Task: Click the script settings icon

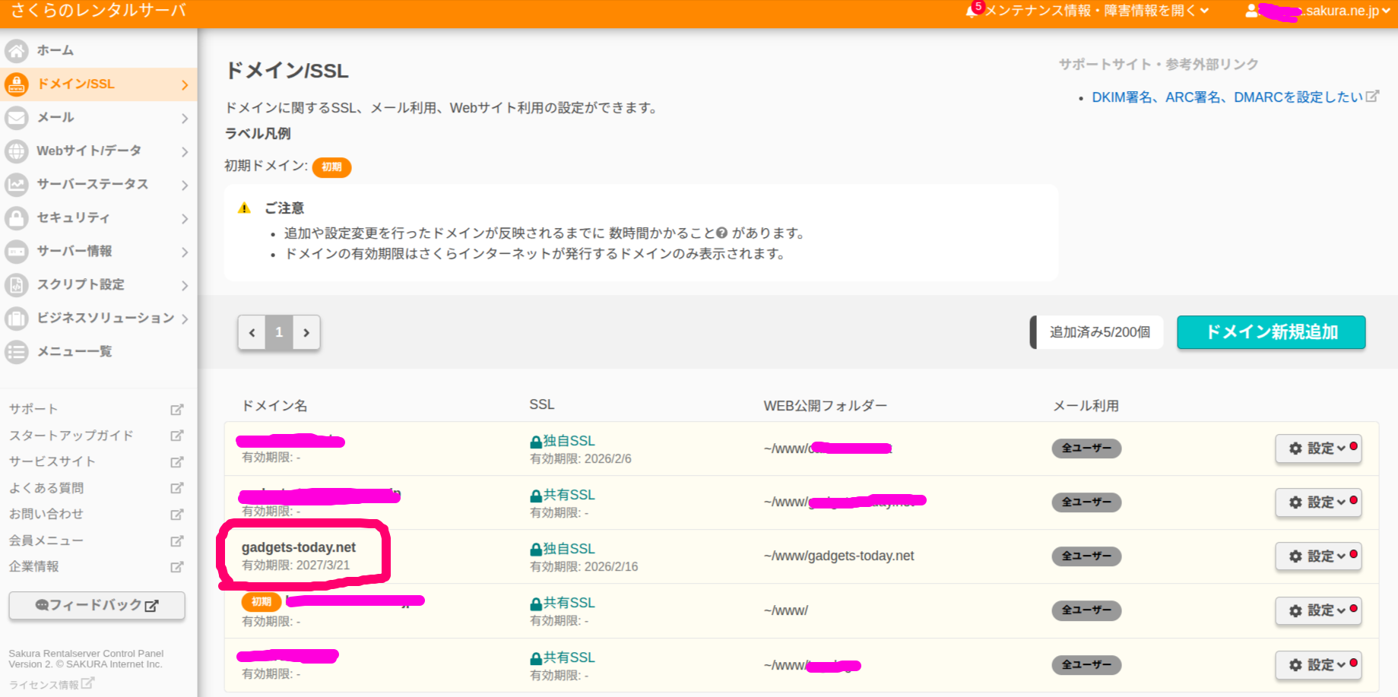Action: (17, 285)
